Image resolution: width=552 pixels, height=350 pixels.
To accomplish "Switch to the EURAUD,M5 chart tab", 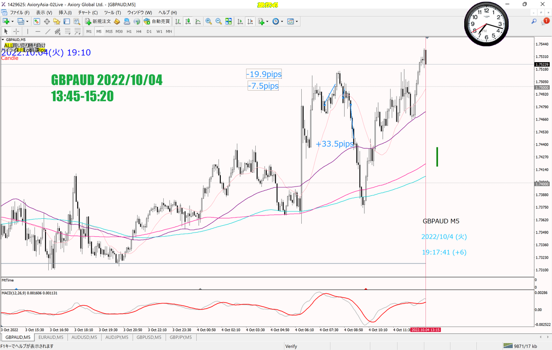I will 52,337.
